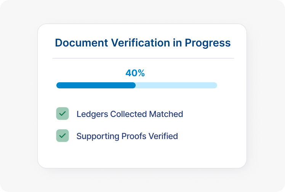This screenshot has width=285, height=192.
Task: Click the word "Progress" in the heading
Action: (208, 43)
